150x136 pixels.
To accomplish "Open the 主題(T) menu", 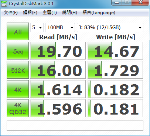I will coord(50,13).
